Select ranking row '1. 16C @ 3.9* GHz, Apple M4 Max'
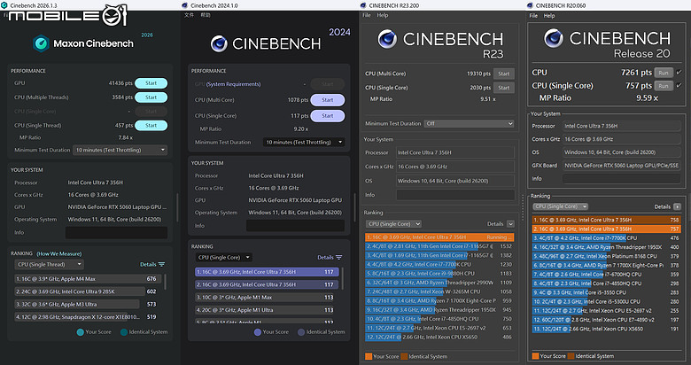The image size is (691, 365). pyautogui.click(x=88, y=278)
